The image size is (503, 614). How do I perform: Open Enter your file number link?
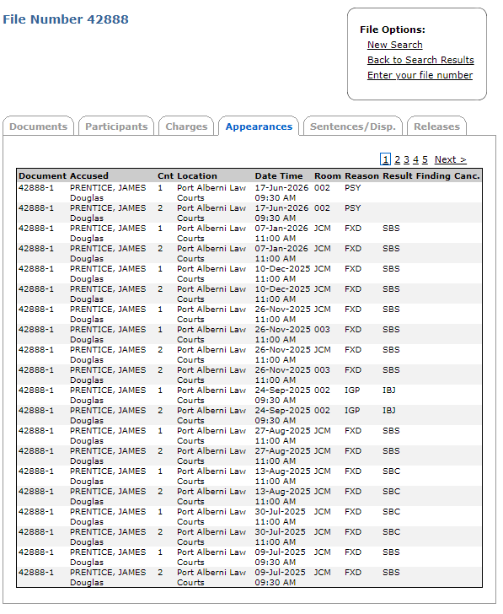click(x=420, y=75)
